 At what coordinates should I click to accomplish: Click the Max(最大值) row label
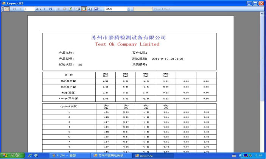click(x=68, y=81)
